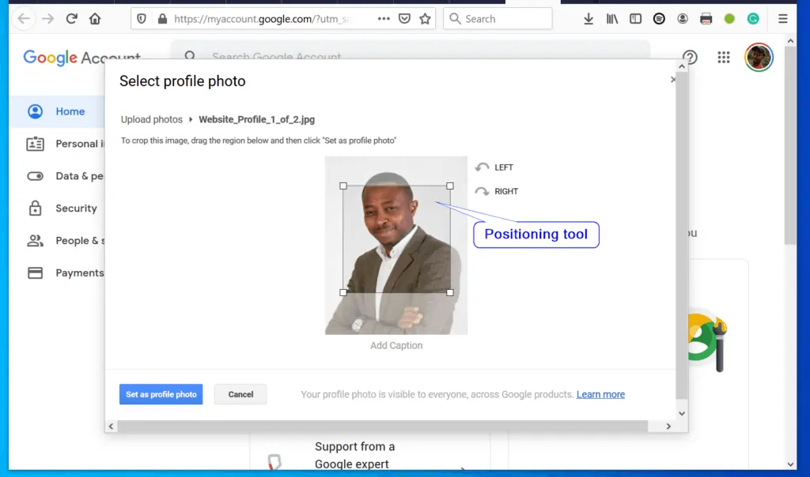Go back to Upload photos breadcrumb

click(x=152, y=119)
